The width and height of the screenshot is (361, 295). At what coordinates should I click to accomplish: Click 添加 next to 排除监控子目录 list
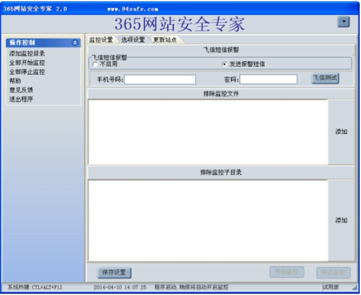click(x=342, y=220)
